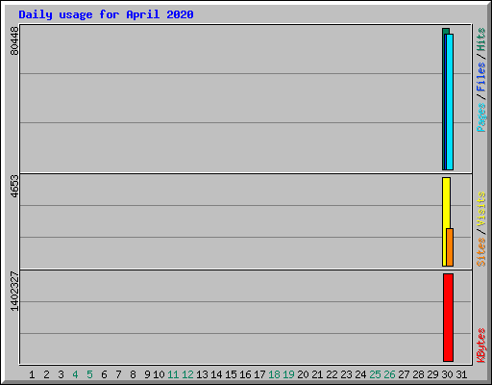Click green weekend day 11 label

click(x=173, y=374)
